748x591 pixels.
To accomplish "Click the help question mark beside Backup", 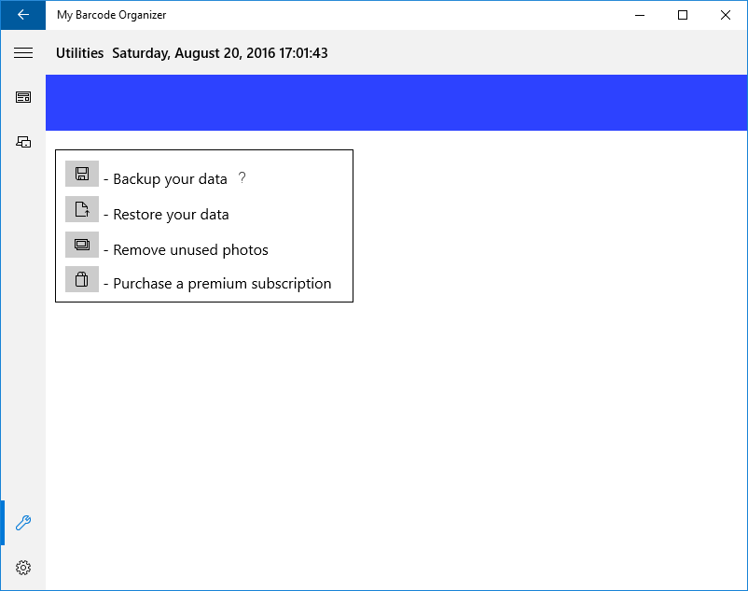I will pyautogui.click(x=242, y=177).
